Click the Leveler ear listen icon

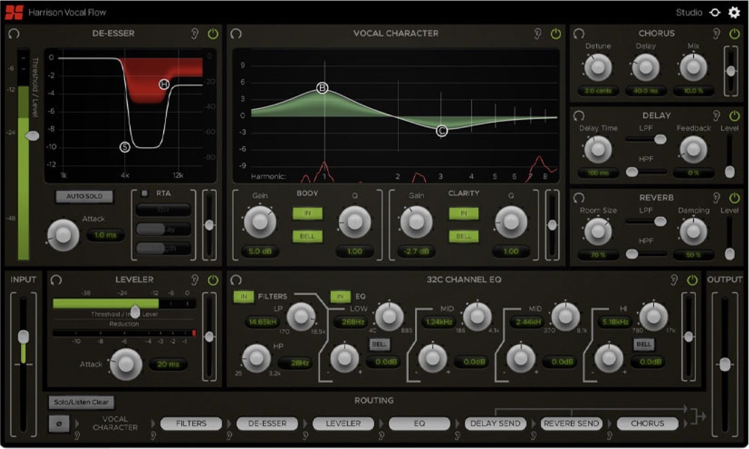(x=196, y=280)
